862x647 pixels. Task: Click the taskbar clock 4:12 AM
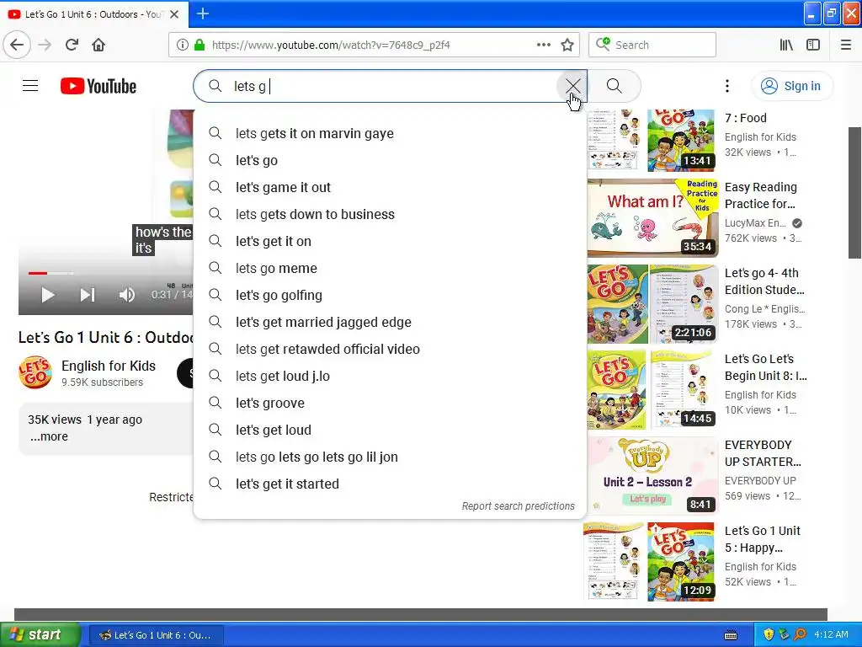pyautogui.click(x=831, y=634)
